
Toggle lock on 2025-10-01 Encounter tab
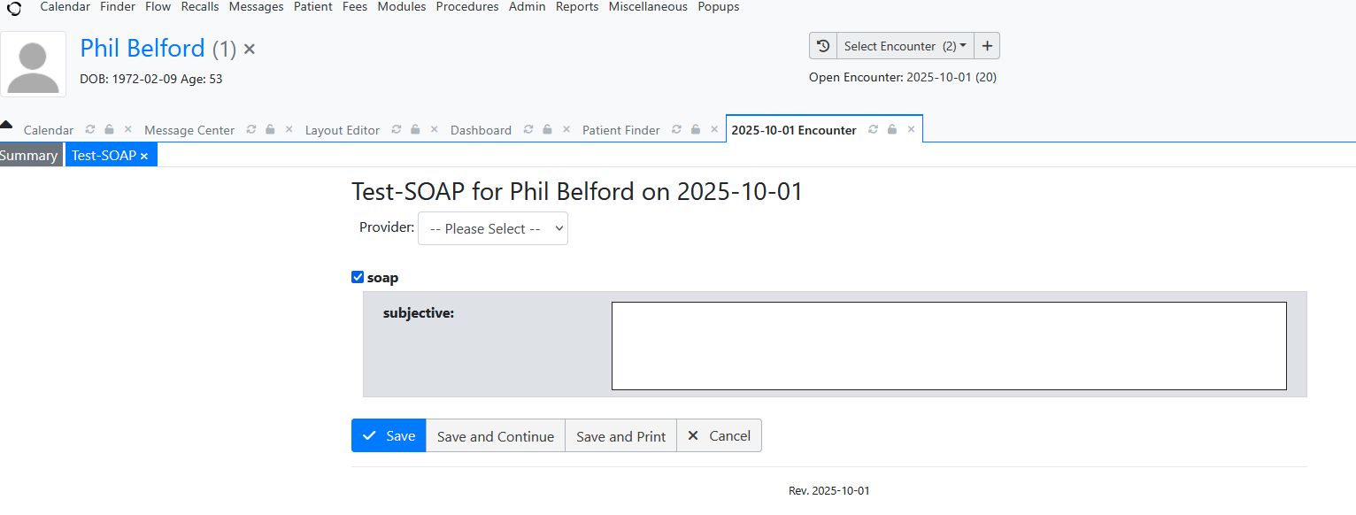pos(892,130)
